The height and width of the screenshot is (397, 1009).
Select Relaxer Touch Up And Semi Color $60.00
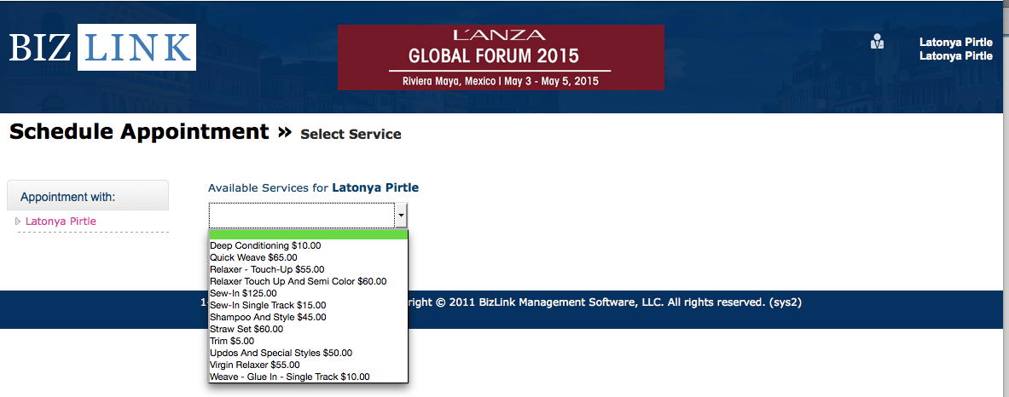tap(308, 281)
